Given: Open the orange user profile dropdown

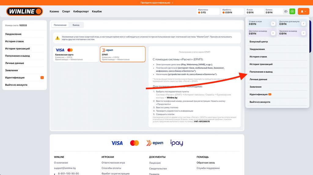Looking at the screenshot, I should [304, 12].
